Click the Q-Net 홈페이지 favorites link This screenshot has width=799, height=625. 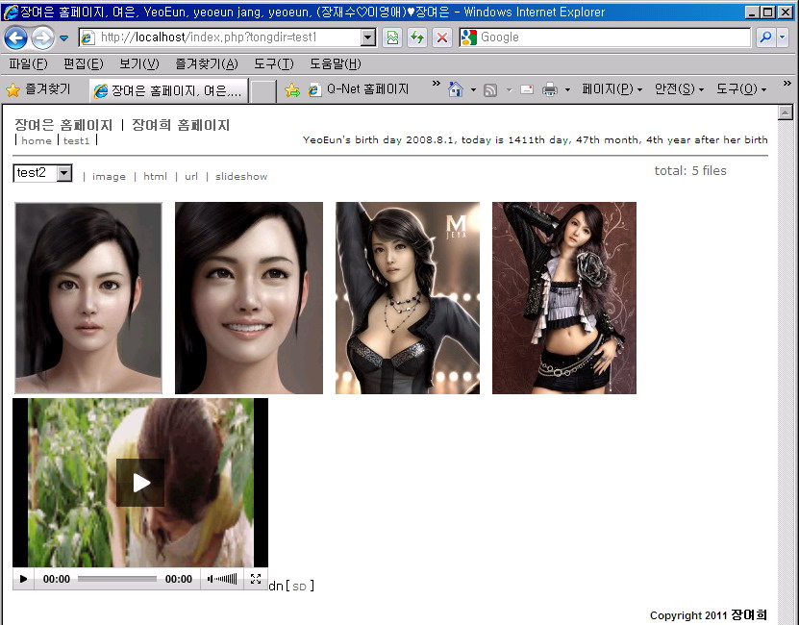click(367, 89)
